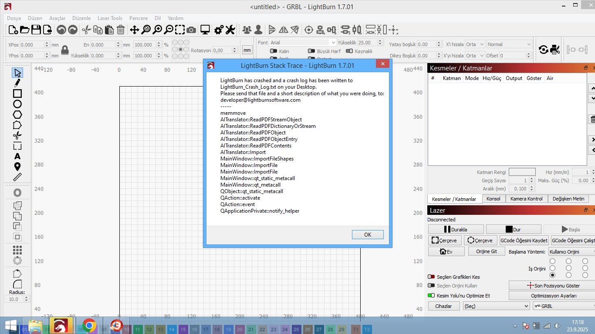Open the (Seç) port dropdown
Image resolution: width=595 pixels, height=334 pixels.
(496, 306)
